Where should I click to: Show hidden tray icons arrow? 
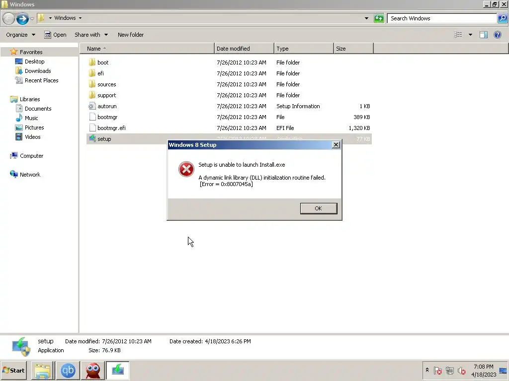pyautogui.click(x=427, y=370)
